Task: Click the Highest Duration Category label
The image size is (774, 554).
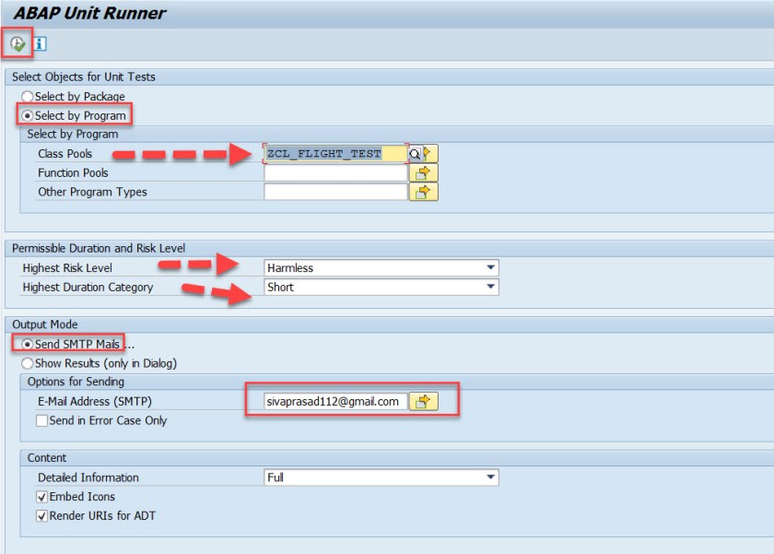Action: (88, 288)
